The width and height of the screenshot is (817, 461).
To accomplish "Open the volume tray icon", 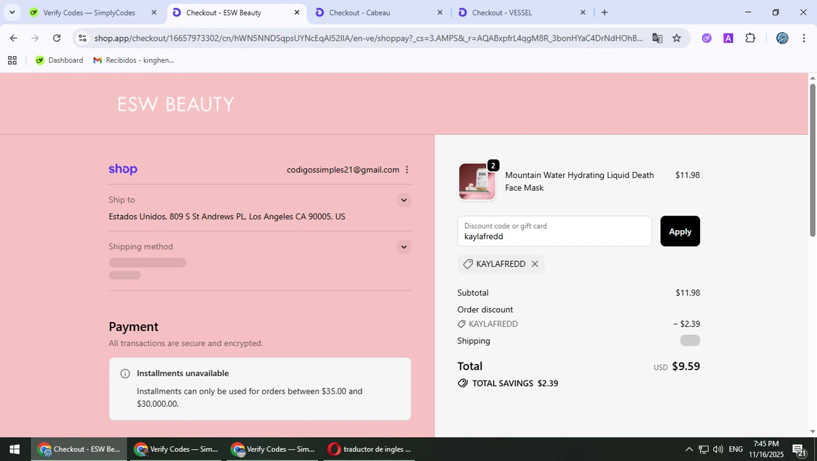I will pyautogui.click(x=718, y=450).
